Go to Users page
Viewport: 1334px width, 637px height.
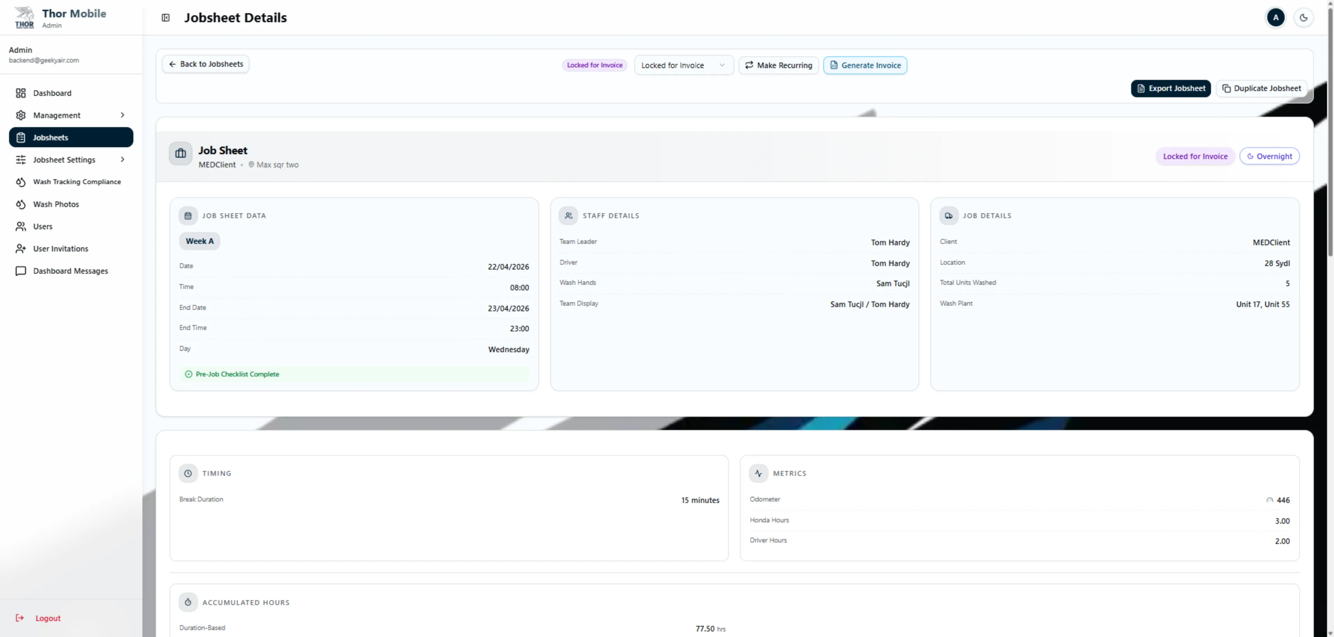71,226
